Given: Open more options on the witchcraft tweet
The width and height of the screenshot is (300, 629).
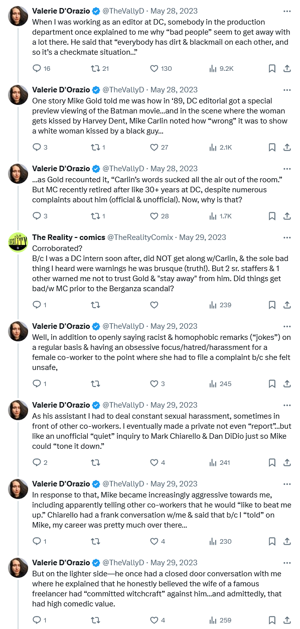Looking at the screenshot, I should pos(287,563).
